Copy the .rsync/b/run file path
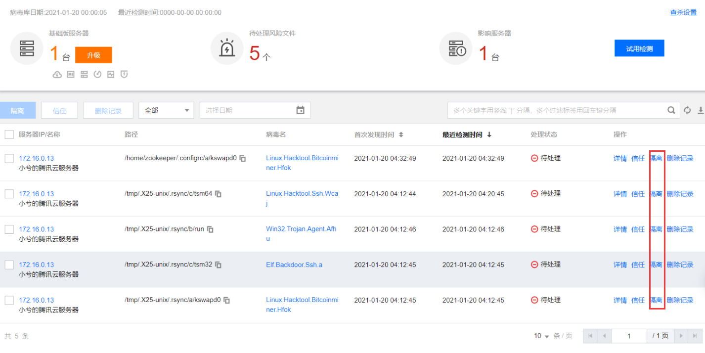 210,229
